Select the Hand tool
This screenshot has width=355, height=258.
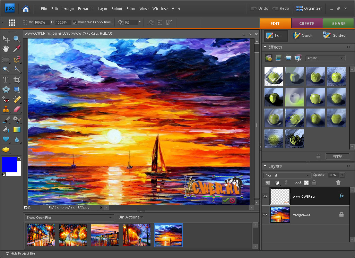[x=6, y=49]
